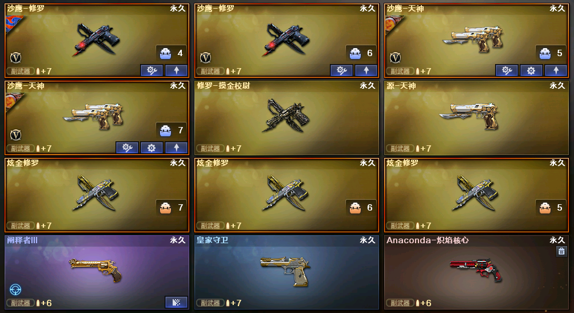Click the red revolver image on the Anaconda card
The height and width of the screenshot is (313, 574).
pyautogui.click(x=477, y=270)
